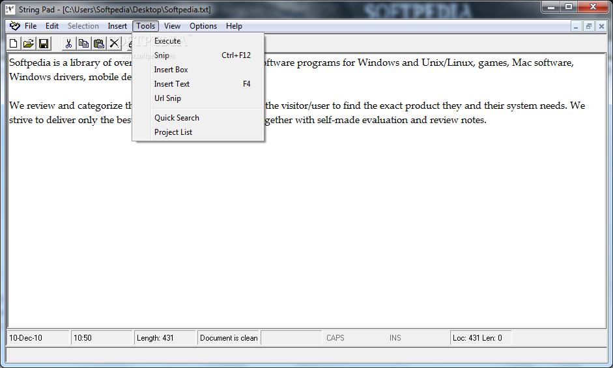
Task: Choose Quick Search menu entry
Action: click(x=198, y=118)
